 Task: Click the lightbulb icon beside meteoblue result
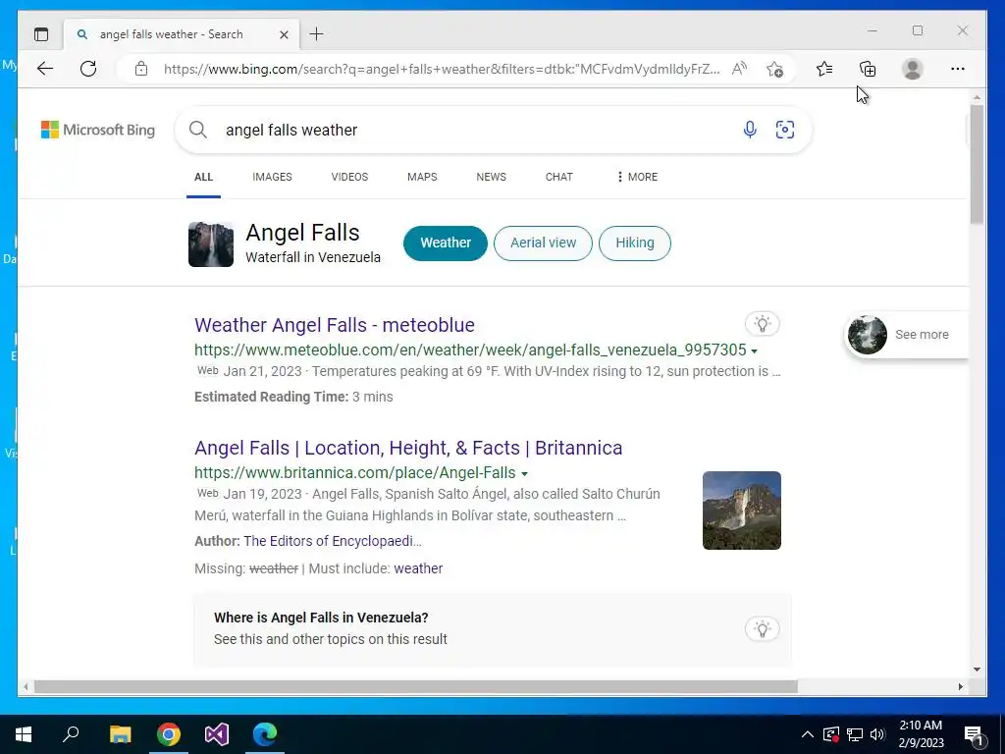(x=762, y=324)
